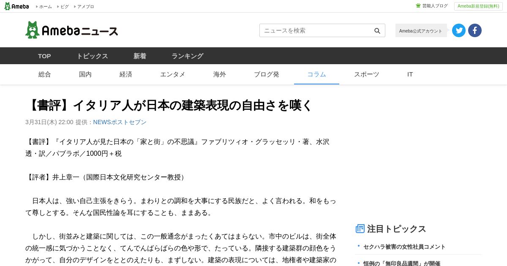Open the NEWSポストセブン provider link
Image resolution: width=507 pixels, height=266 pixels.
point(120,122)
